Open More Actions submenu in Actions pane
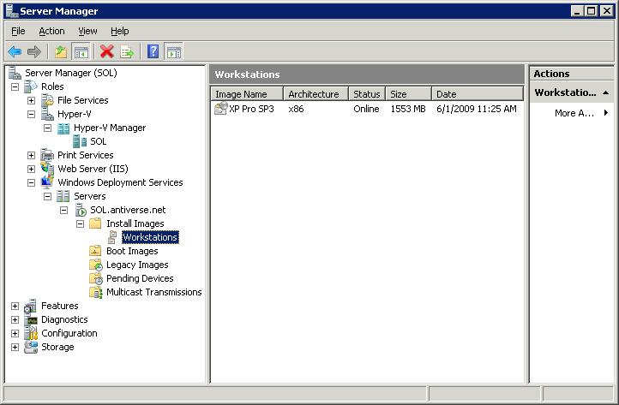This screenshot has height=405, width=619. pos(580,113)
